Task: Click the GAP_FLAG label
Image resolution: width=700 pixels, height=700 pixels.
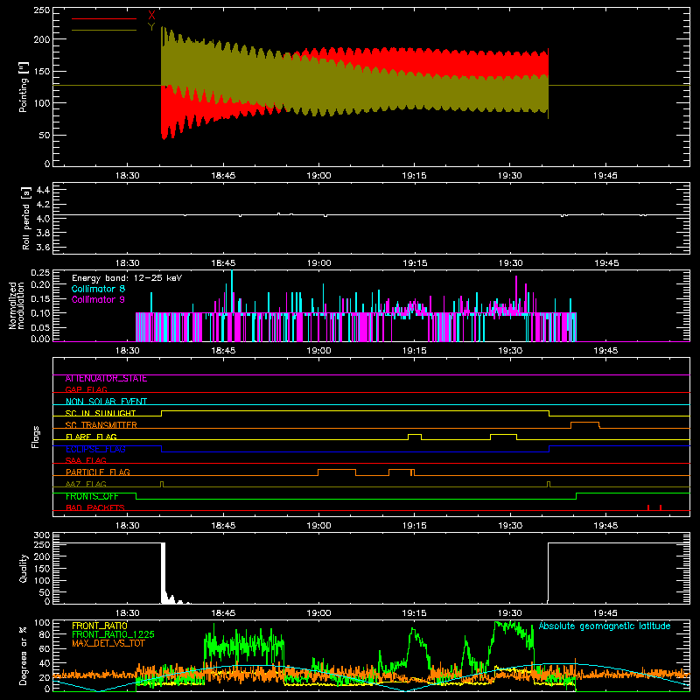Action: [86, 389]
